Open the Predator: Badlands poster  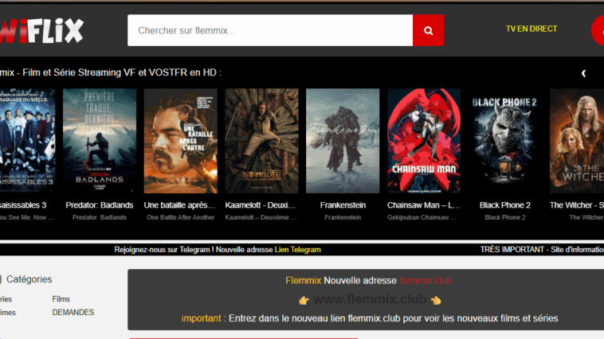point(100,141)
